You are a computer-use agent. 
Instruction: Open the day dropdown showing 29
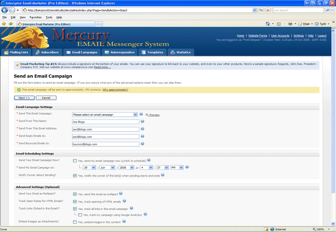[x=89, y=167]
